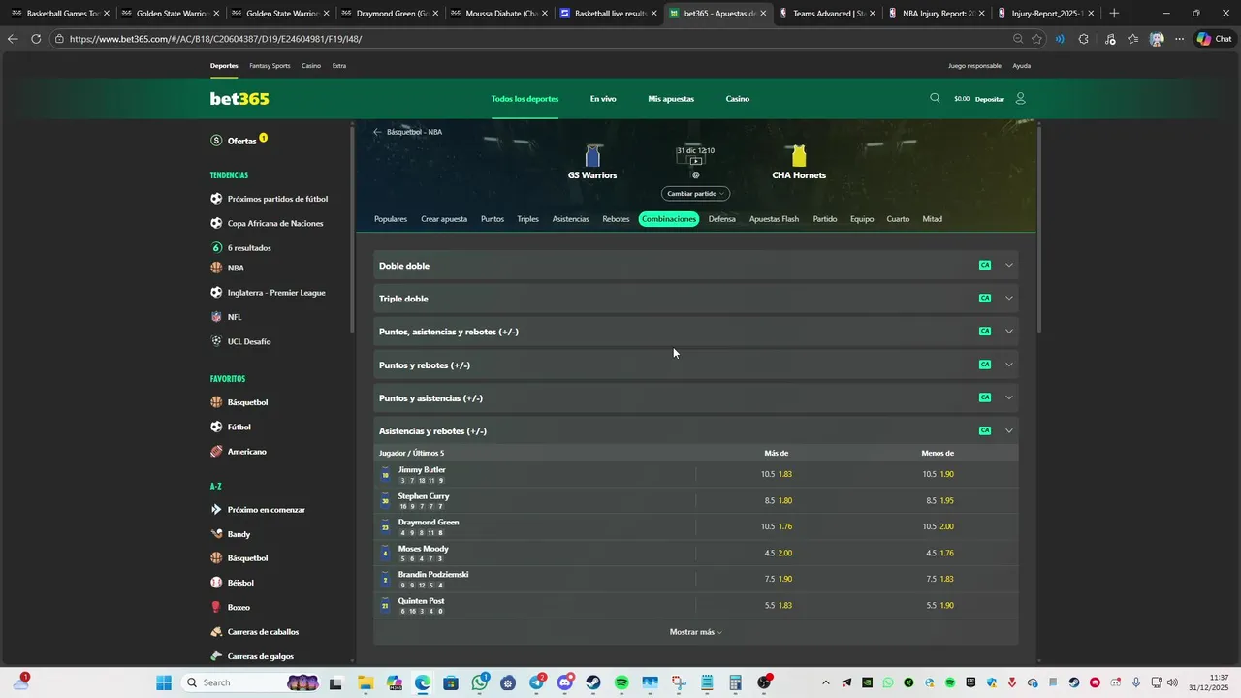The image size is (1241, 698).
Task: Open the Apuestas Flash tab
Action: pos(774,219)
